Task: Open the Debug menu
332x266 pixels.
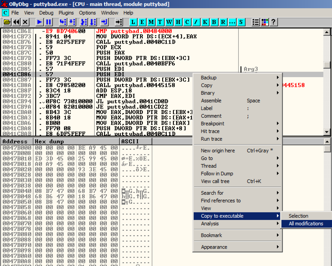Action: pos(46,13)
